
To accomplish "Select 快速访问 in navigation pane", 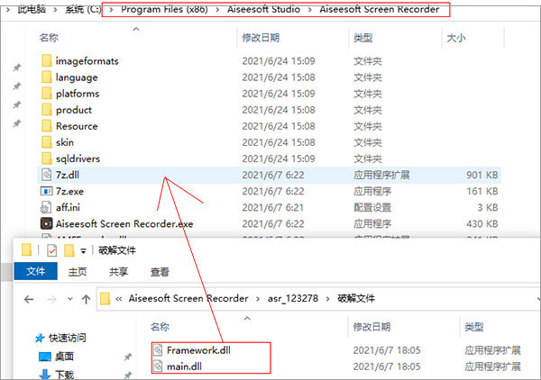I will 68,338.
